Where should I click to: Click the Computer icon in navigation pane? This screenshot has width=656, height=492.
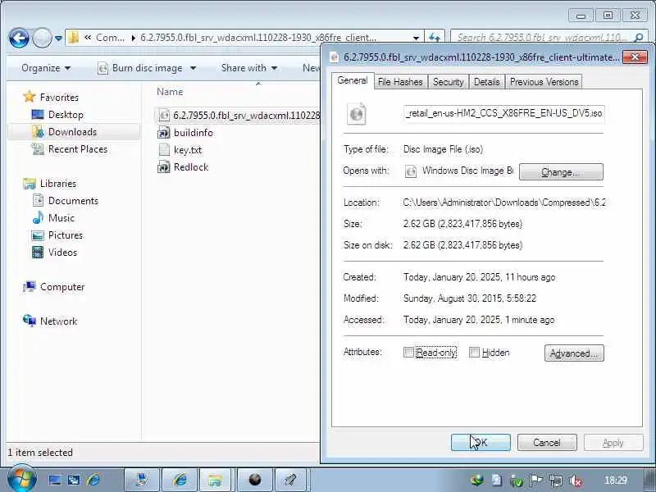click(x=30, y=286)
